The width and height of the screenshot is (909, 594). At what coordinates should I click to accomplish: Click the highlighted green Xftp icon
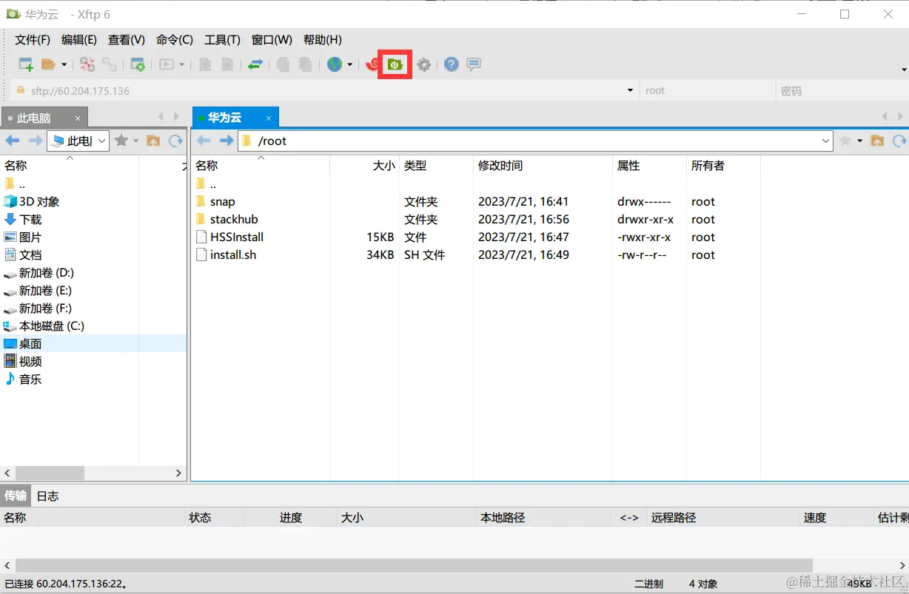tap(395, 64)
